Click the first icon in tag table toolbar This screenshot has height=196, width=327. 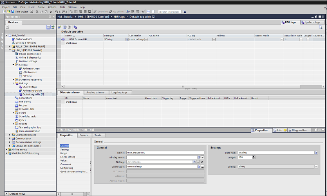(60, 27)
